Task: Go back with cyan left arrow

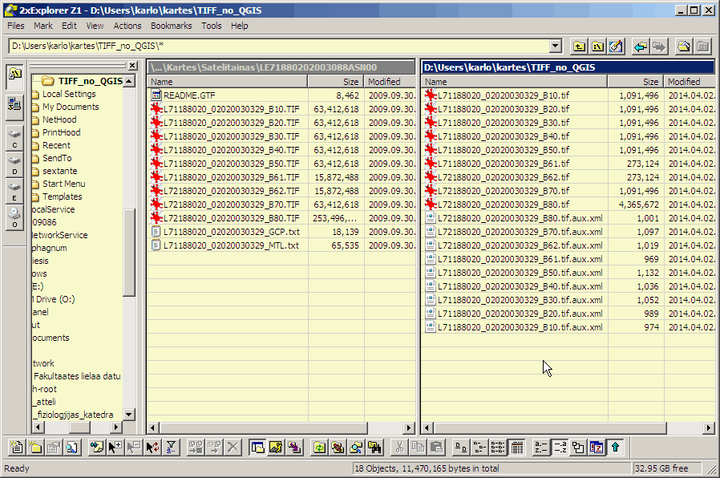Action: coord(640,47)
